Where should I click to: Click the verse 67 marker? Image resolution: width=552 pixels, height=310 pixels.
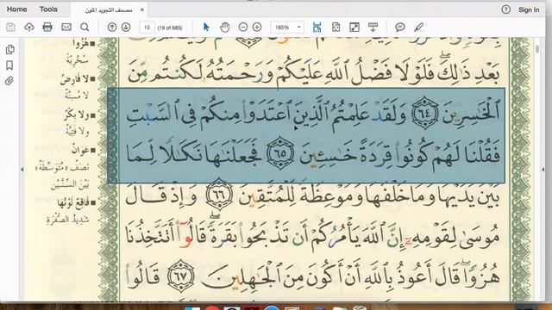180,276
